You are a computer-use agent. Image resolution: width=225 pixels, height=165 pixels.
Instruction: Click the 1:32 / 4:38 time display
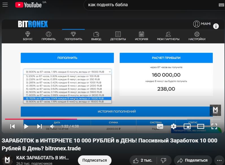point(70,126)
